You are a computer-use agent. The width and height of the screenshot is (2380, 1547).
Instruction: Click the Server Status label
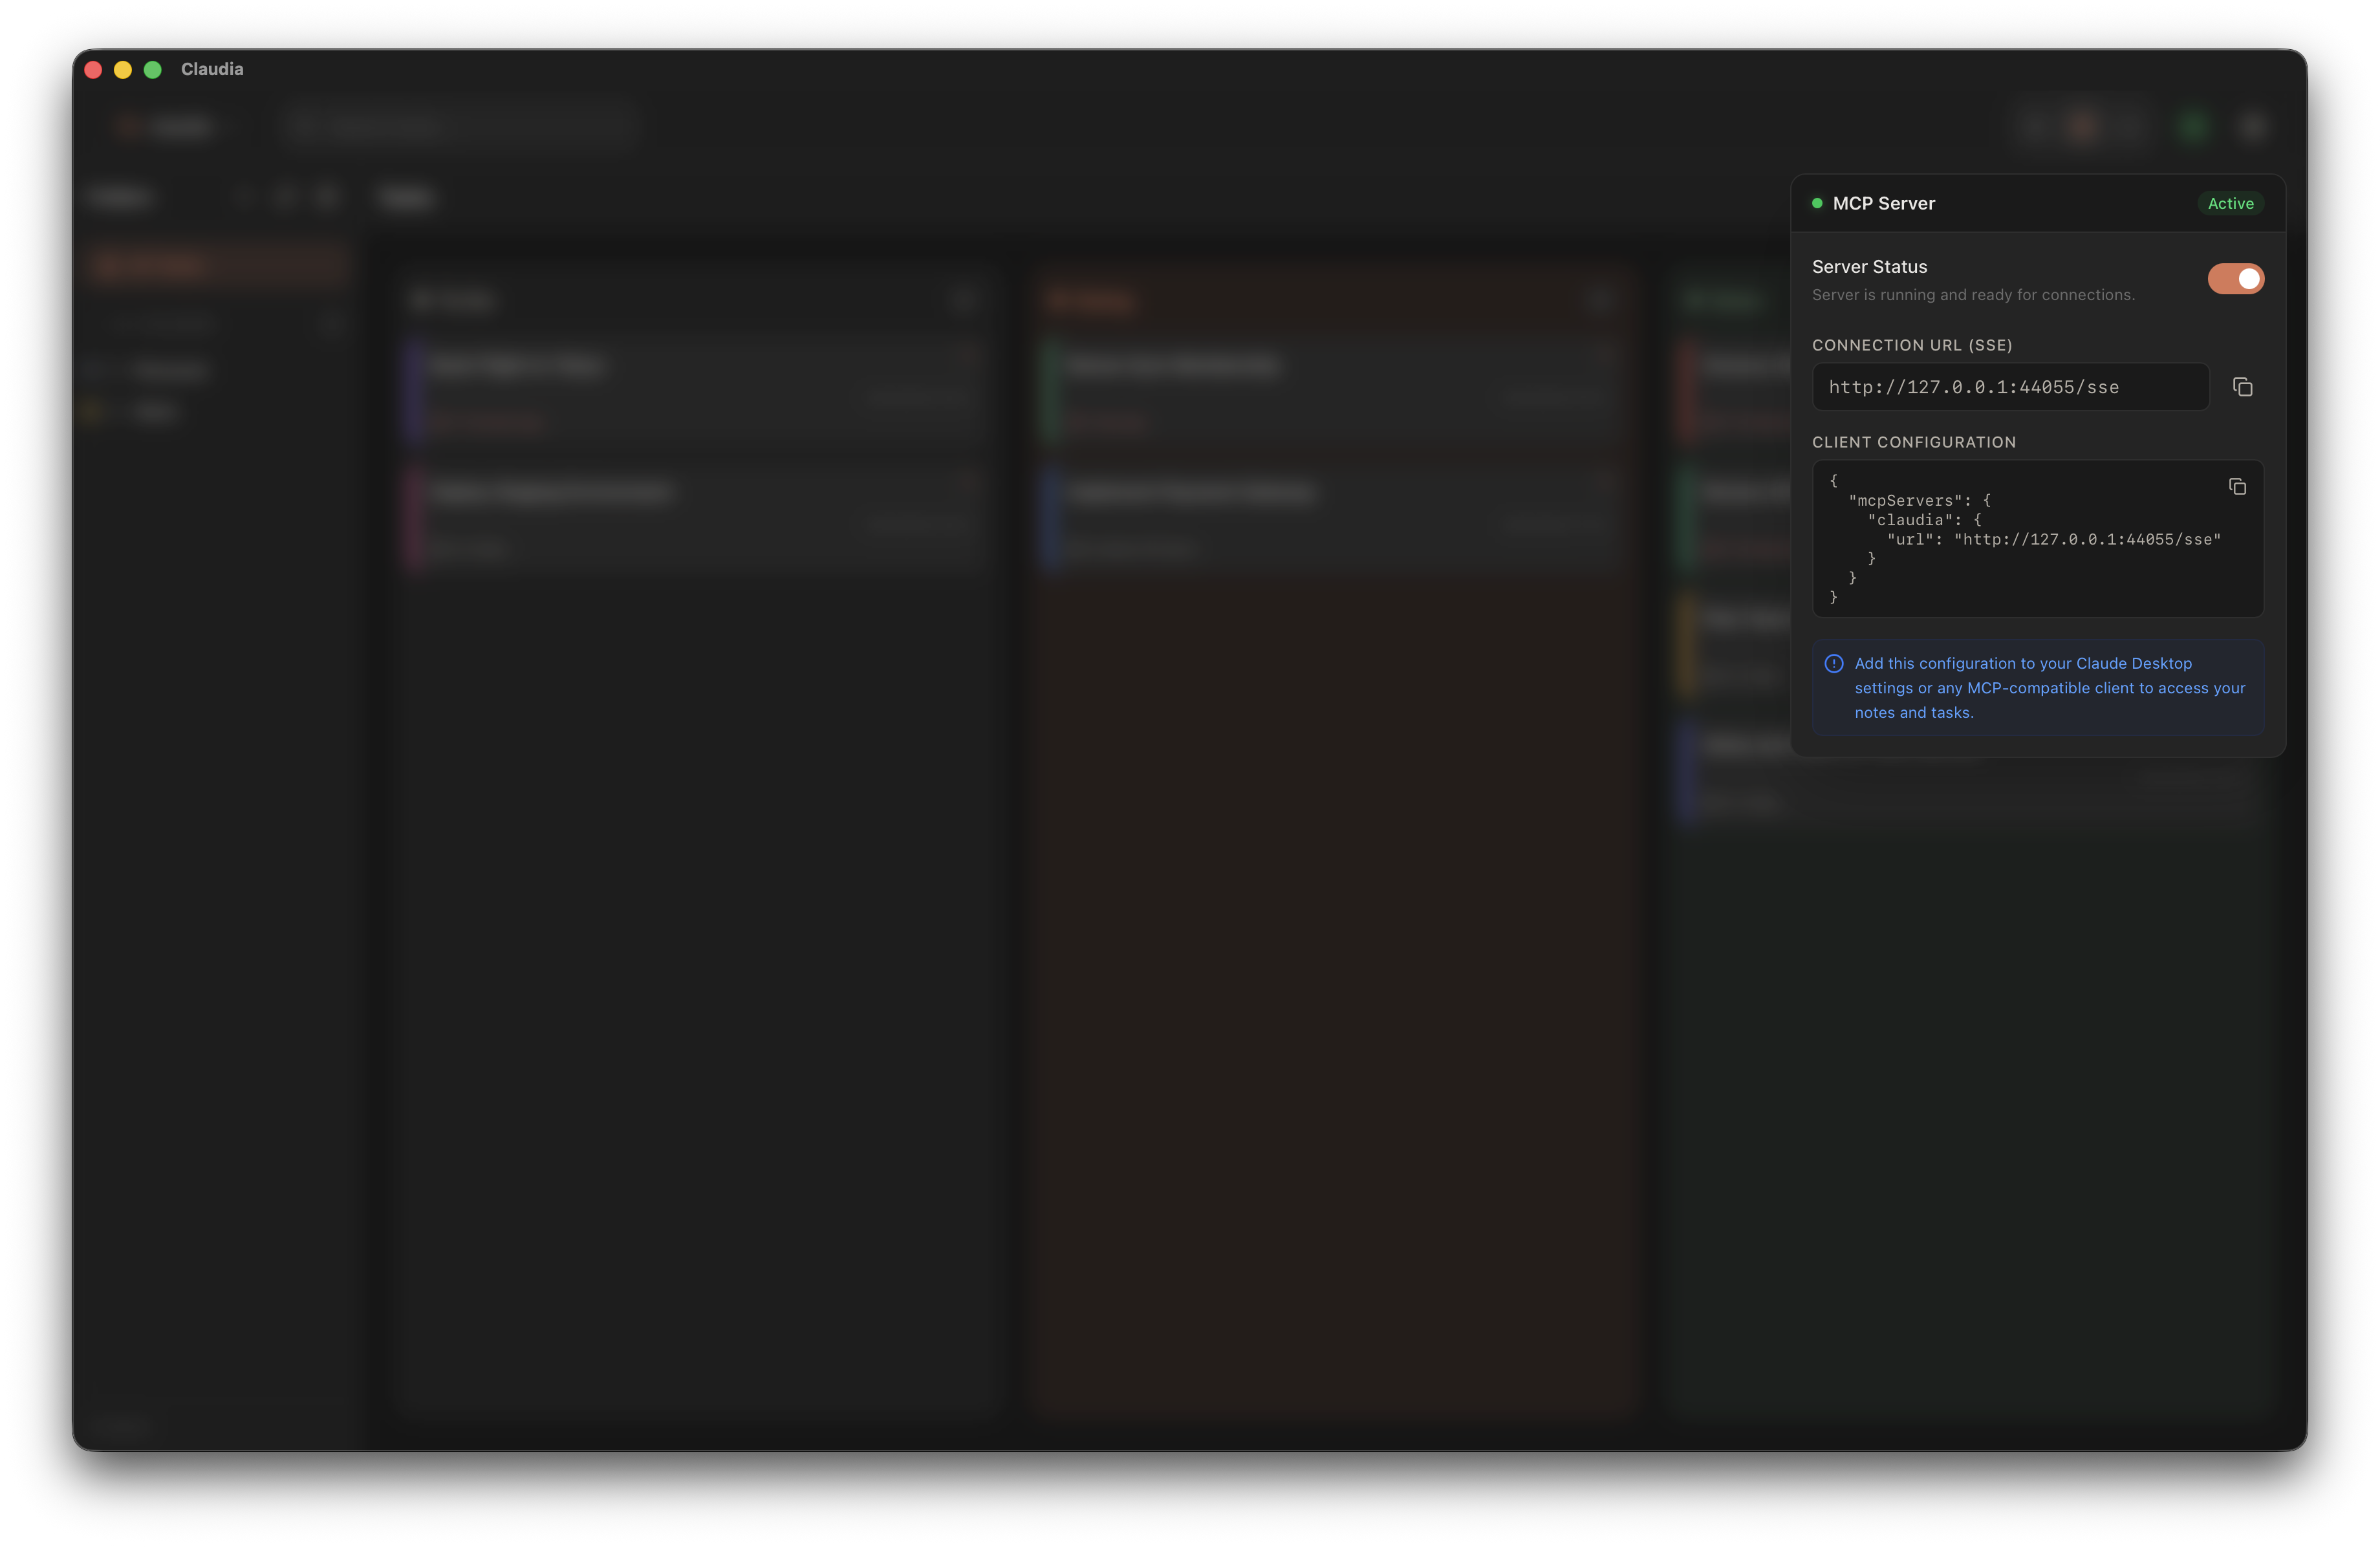pos(1869,267)
